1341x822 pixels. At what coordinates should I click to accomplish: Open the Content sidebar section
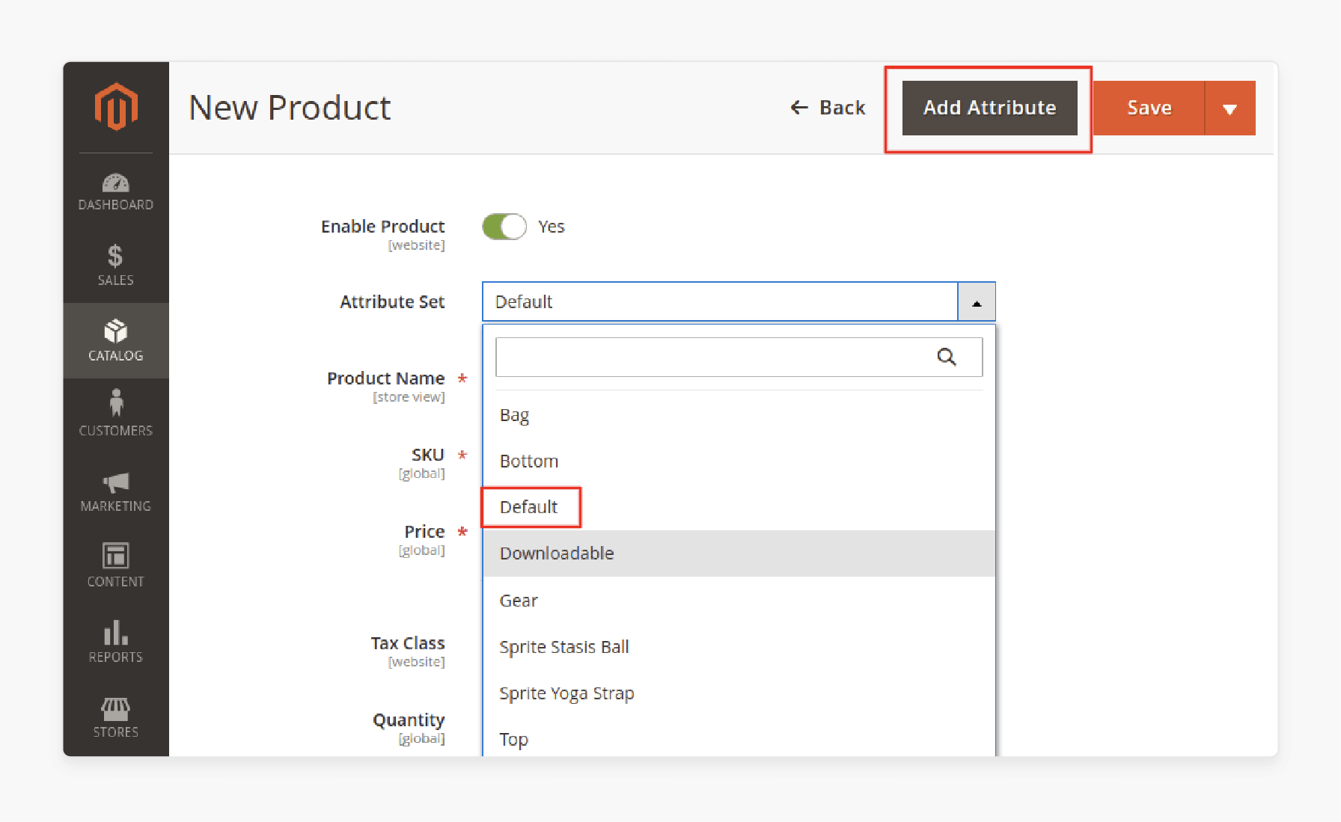pos(116,565)
